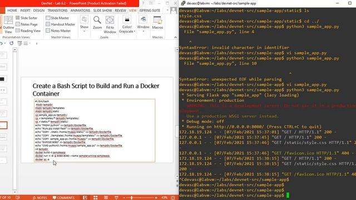Click 'Debug mode: off' terminal line
The height and width of the screenshot is (200, 356).
point(202,122)
